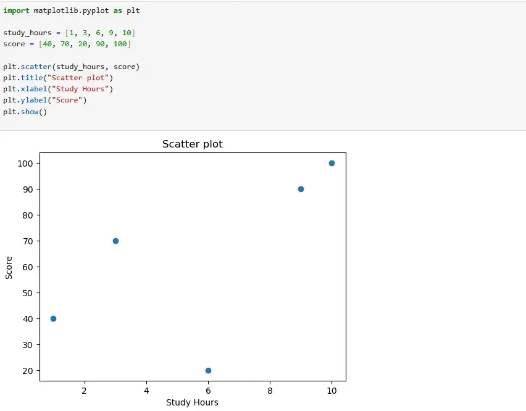Image resolution: width=526 pixels, height=411 pixels.
Task: Click the Study Hours x-axis label
Action: click(x=192, y=402)
